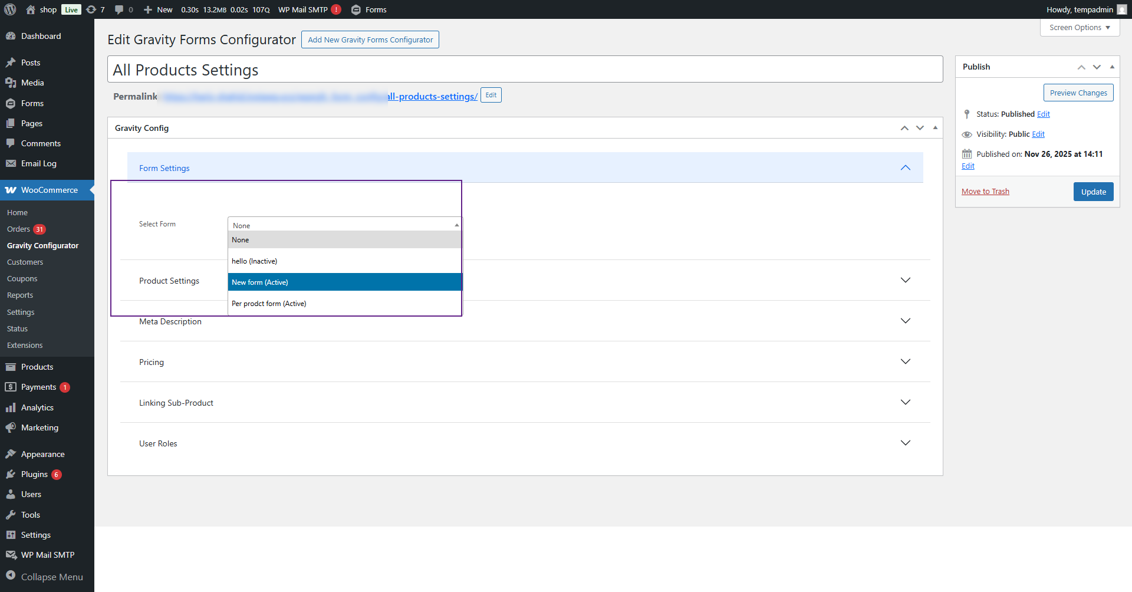Collapse the Form Settings section chevron
1132x592 pixels.
pyautogui.click(x=906, y=168)
